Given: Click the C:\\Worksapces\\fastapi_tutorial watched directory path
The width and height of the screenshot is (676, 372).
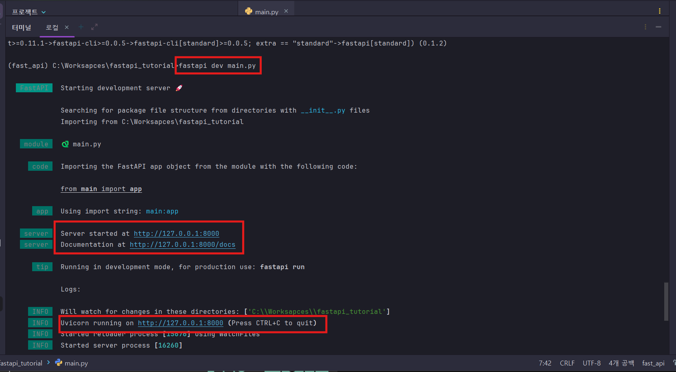Looking at the screenshot, I should coord(317,311).
